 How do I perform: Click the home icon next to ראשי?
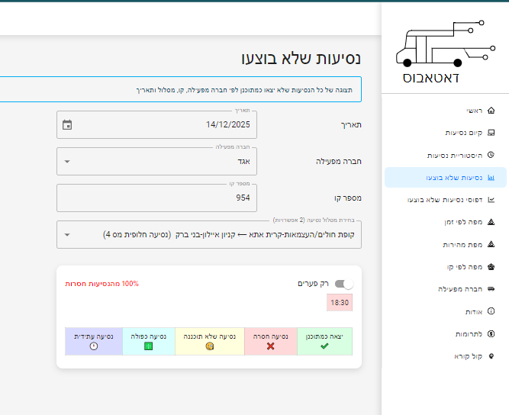491,111
